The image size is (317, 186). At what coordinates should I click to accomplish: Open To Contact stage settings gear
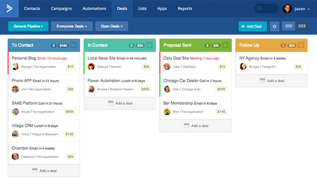74,45
